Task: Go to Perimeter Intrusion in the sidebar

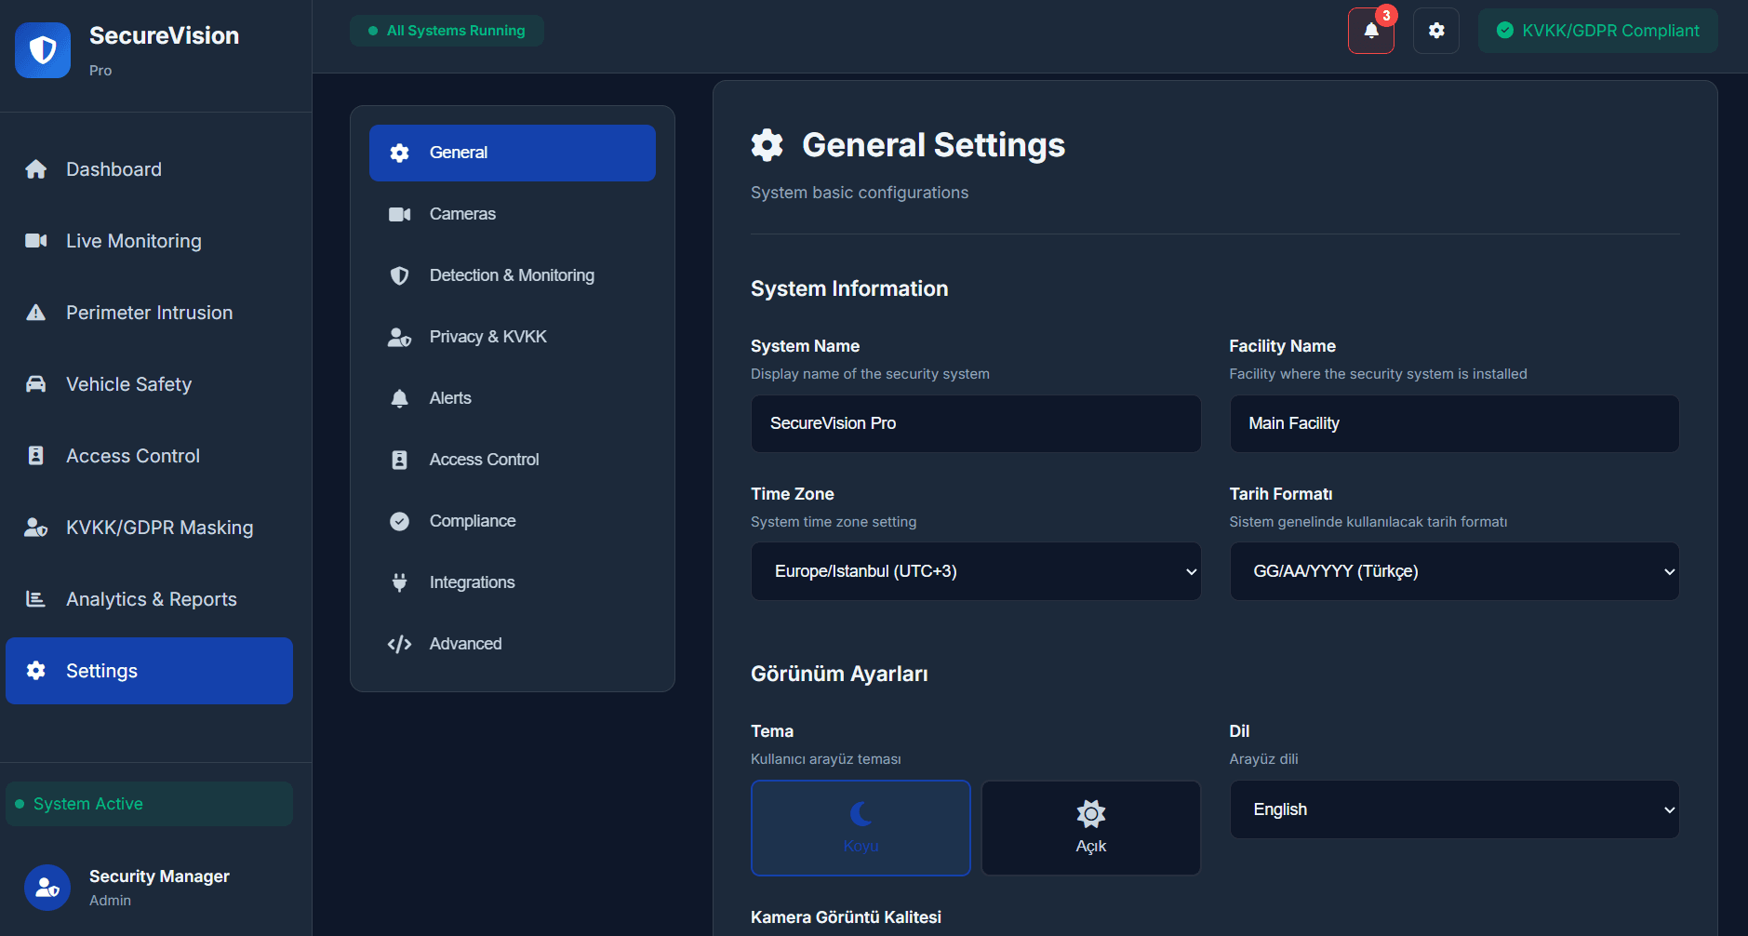Action: [149, 313]
